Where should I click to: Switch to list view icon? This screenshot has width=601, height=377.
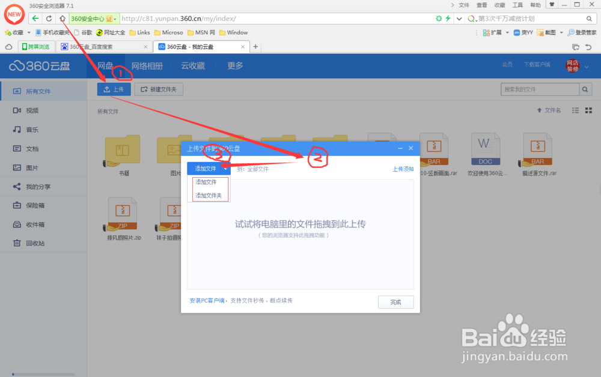575,110
